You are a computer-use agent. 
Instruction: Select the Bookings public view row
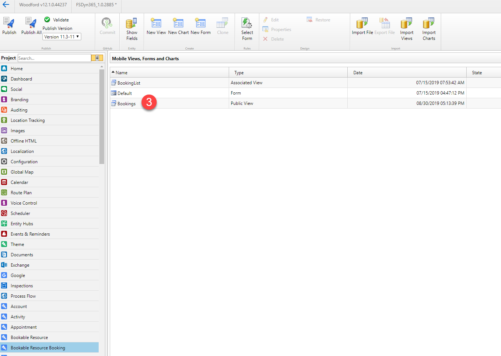[x=305, y=103]
